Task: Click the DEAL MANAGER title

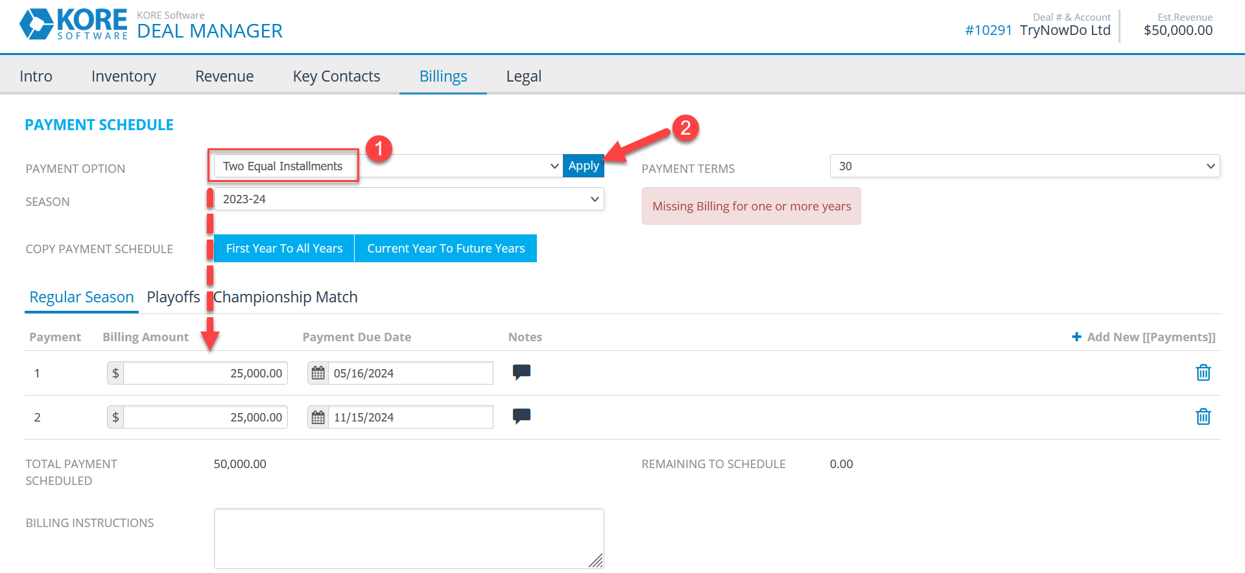Action: click(210, 30)
